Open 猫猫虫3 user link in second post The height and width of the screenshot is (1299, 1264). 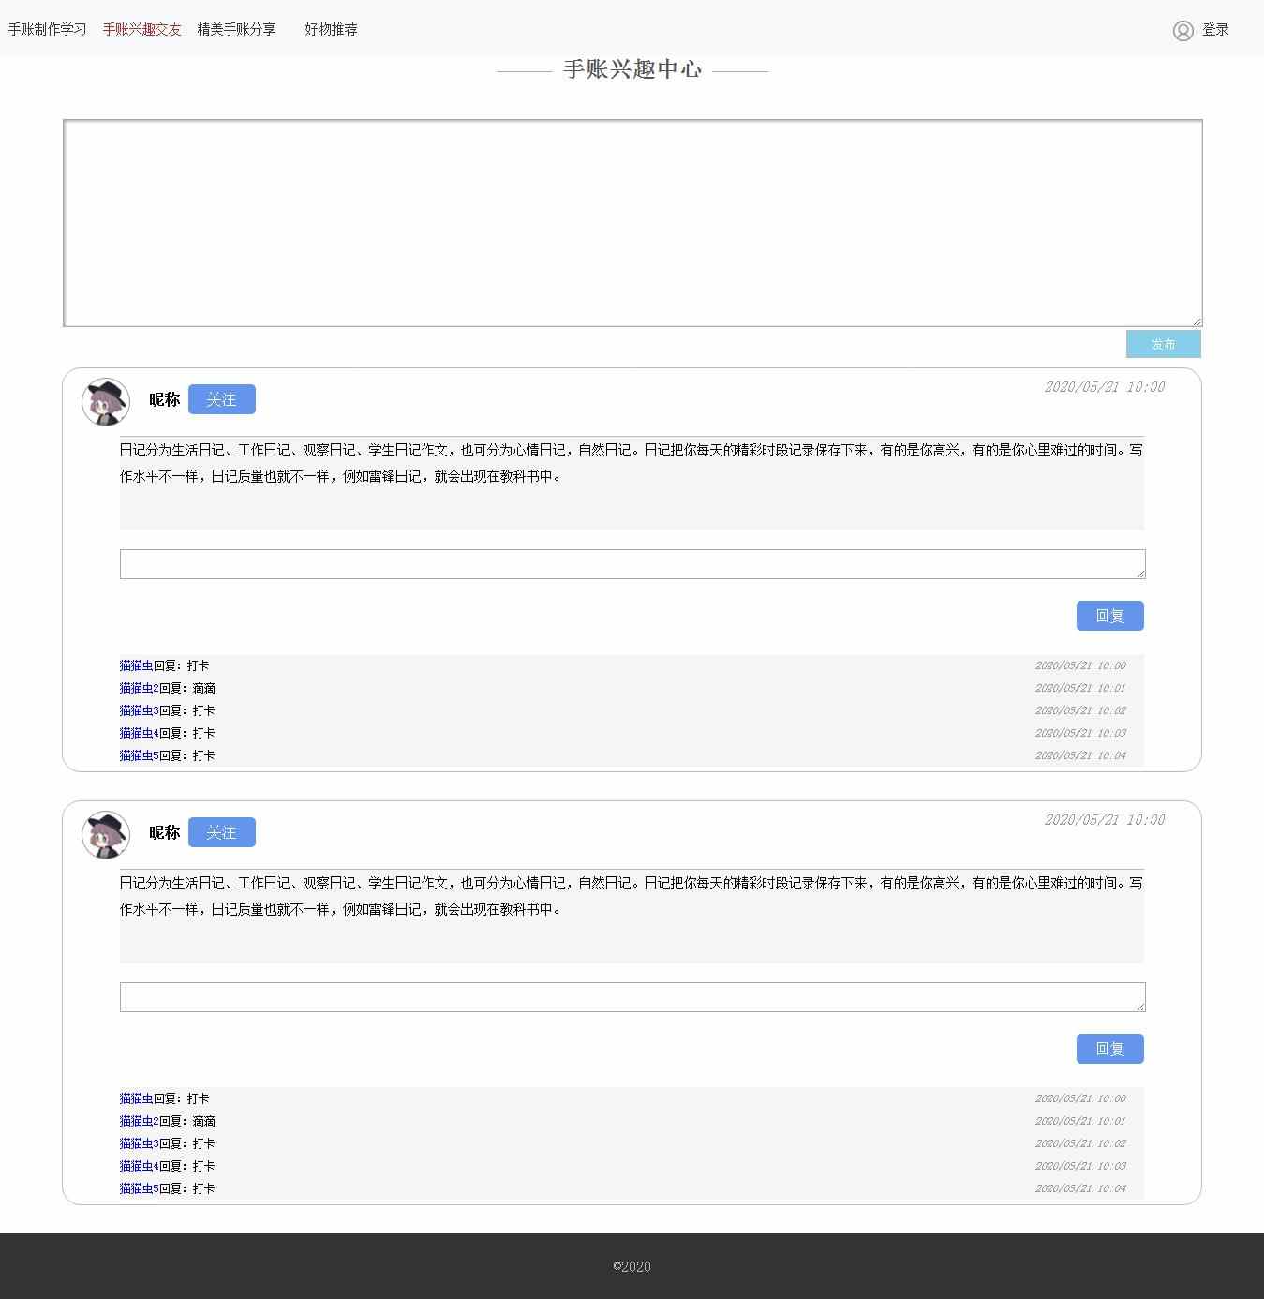[x=139, y=1143]
